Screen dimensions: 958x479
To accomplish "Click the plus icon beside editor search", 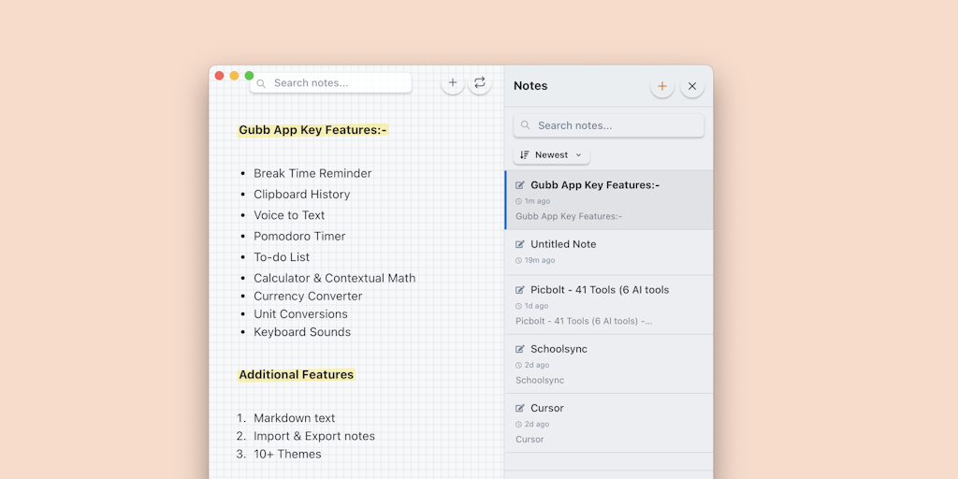I will [453, 83].
